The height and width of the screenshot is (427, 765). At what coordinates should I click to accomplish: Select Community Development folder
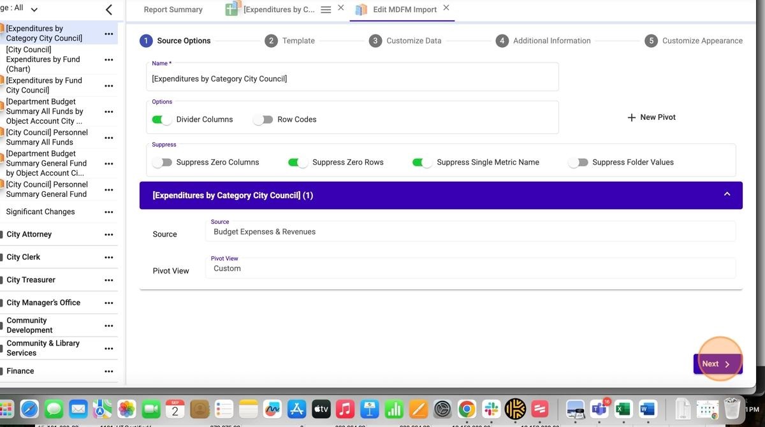(x=30, y=326)
